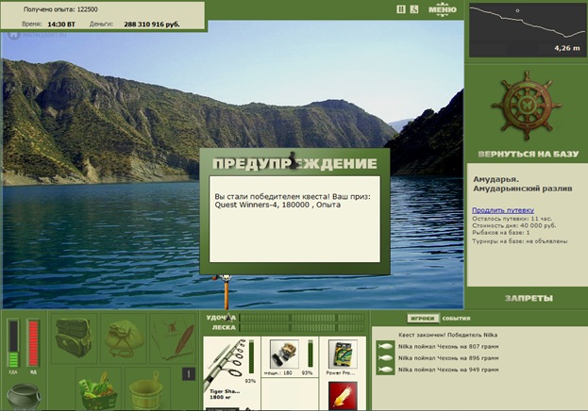588x411 pixels.
Task: Open the ЗАПРЕТЫ section
Action: coord(529,298)
